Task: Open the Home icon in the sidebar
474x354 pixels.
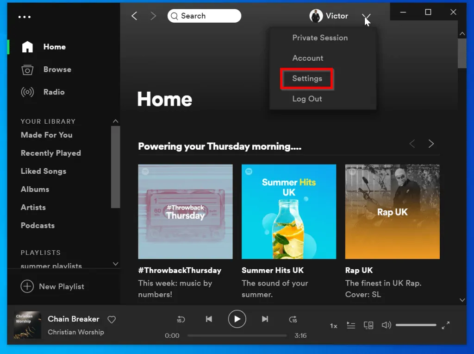Action: (27, 46)
